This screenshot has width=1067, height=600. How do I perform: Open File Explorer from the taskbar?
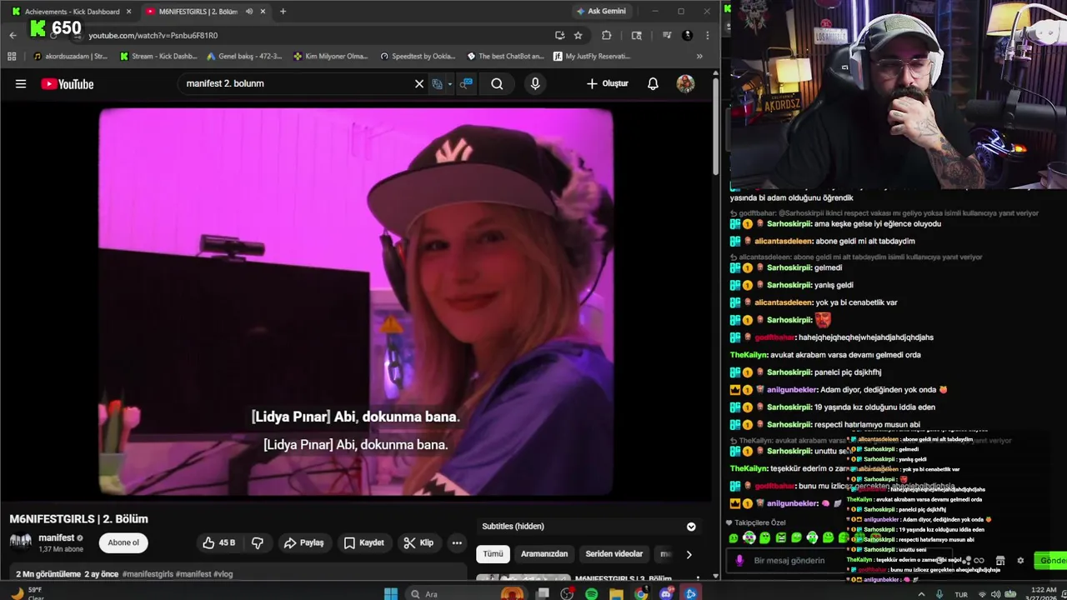click(616, 594)
